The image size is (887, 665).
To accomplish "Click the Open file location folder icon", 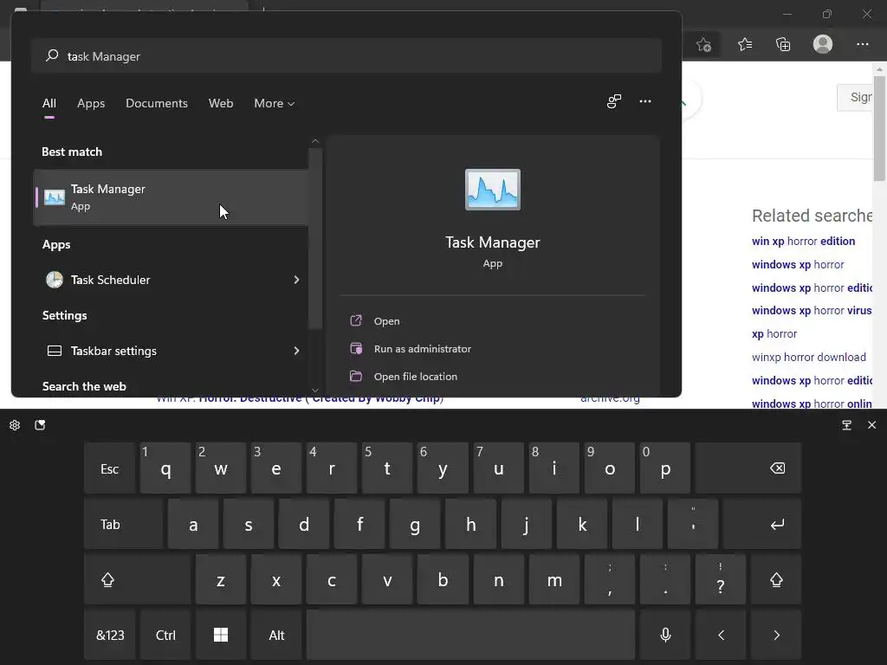I will coord(356,376).
